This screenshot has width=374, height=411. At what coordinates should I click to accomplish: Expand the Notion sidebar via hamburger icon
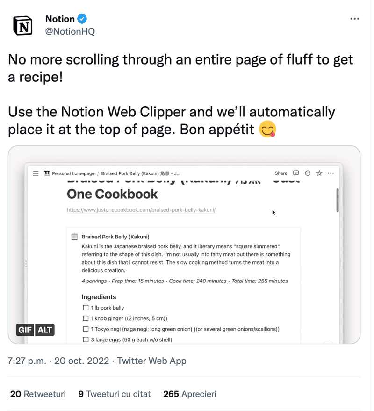pyautogui.click(x=36, y=173)
